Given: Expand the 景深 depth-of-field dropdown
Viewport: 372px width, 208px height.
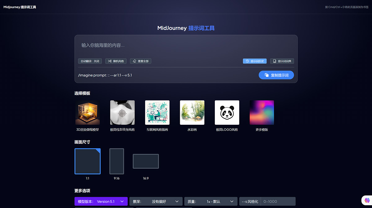Looking at the screenshot, I should pyautogui.click(x=156, y=201).
